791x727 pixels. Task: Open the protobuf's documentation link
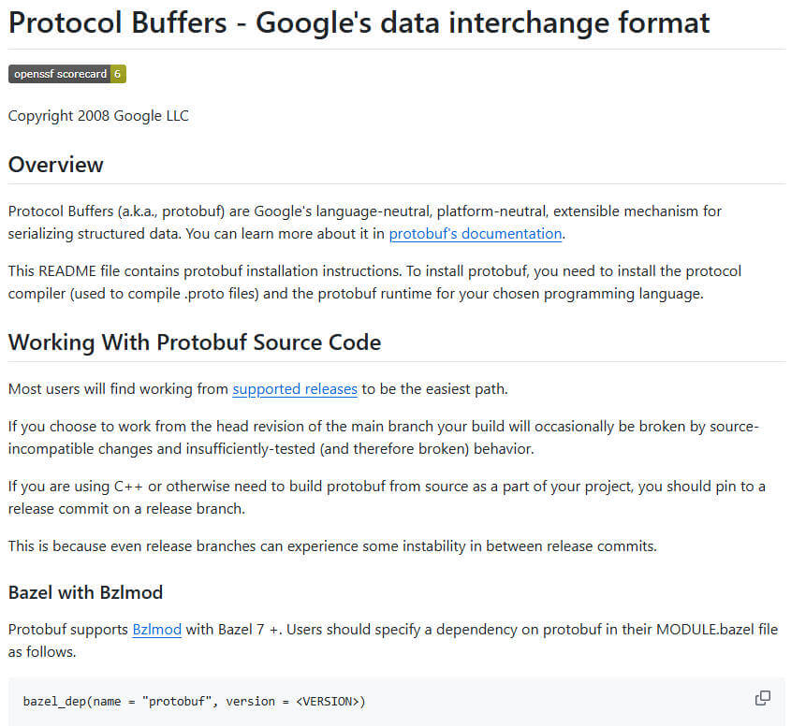click(x=475, y=234)
